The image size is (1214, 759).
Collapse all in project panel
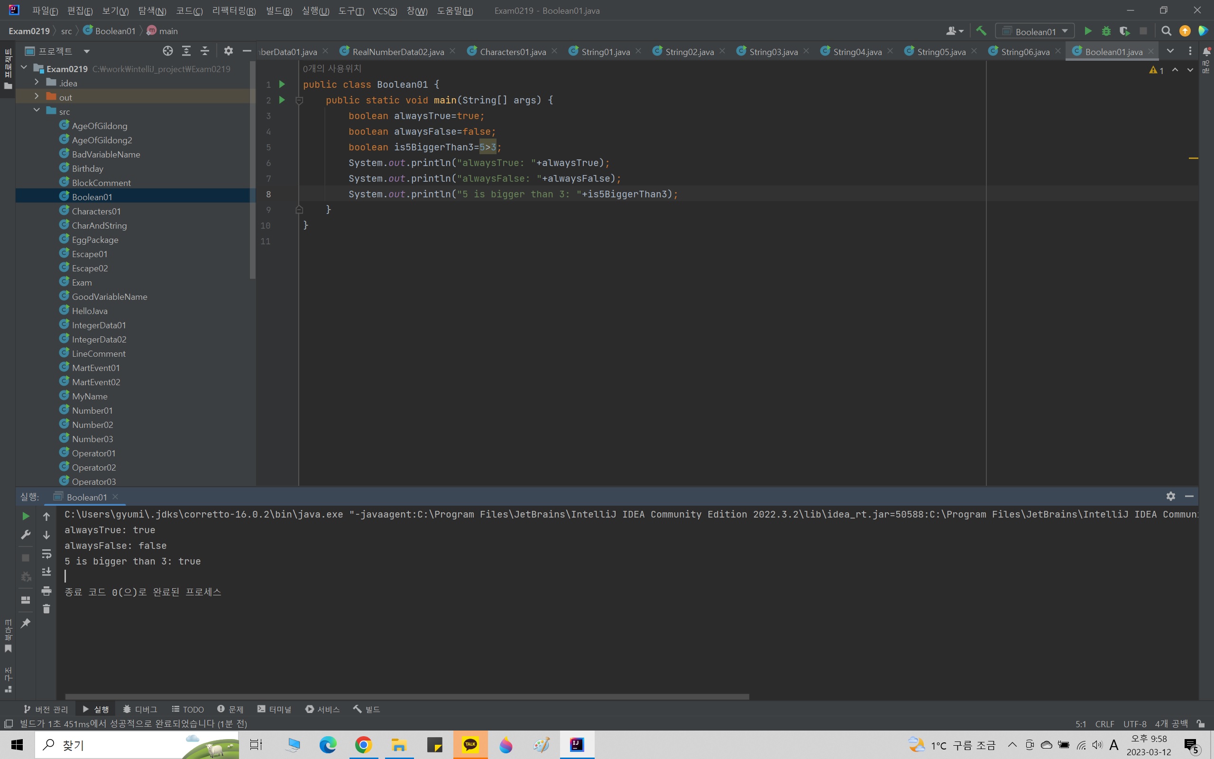coord(205,51)
